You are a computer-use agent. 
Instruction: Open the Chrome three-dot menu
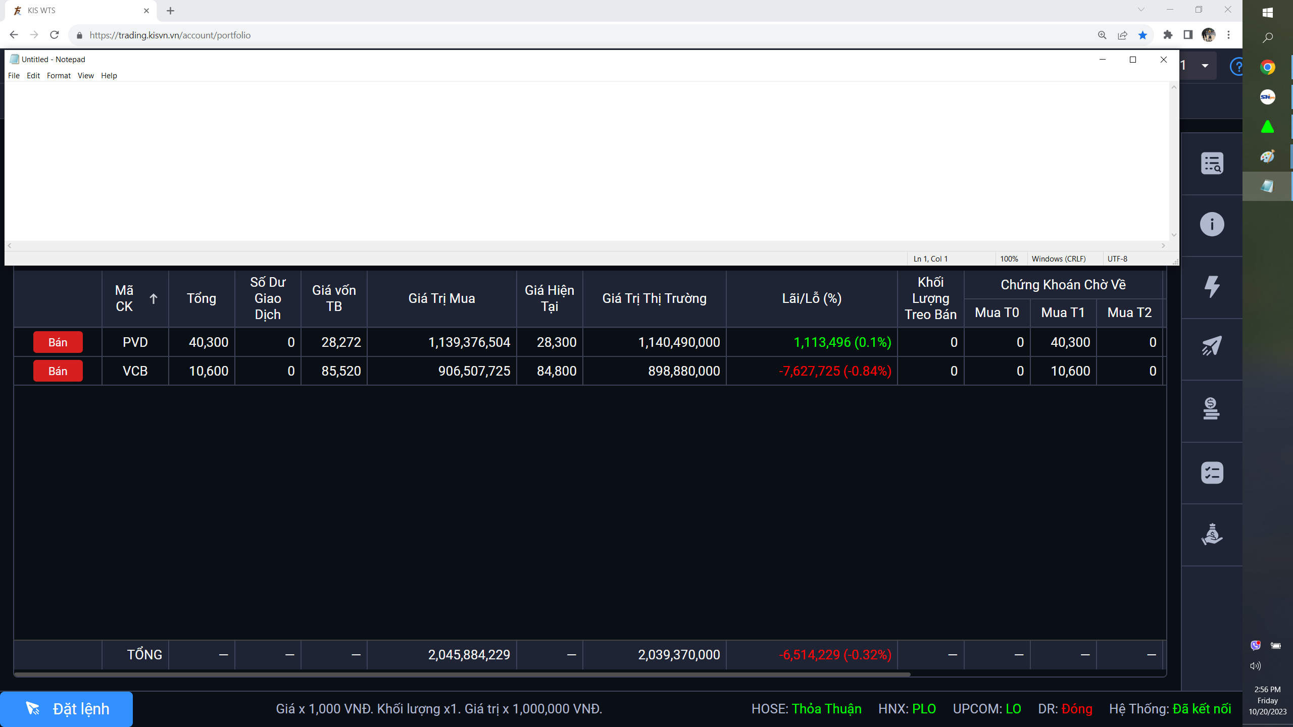1229,35
